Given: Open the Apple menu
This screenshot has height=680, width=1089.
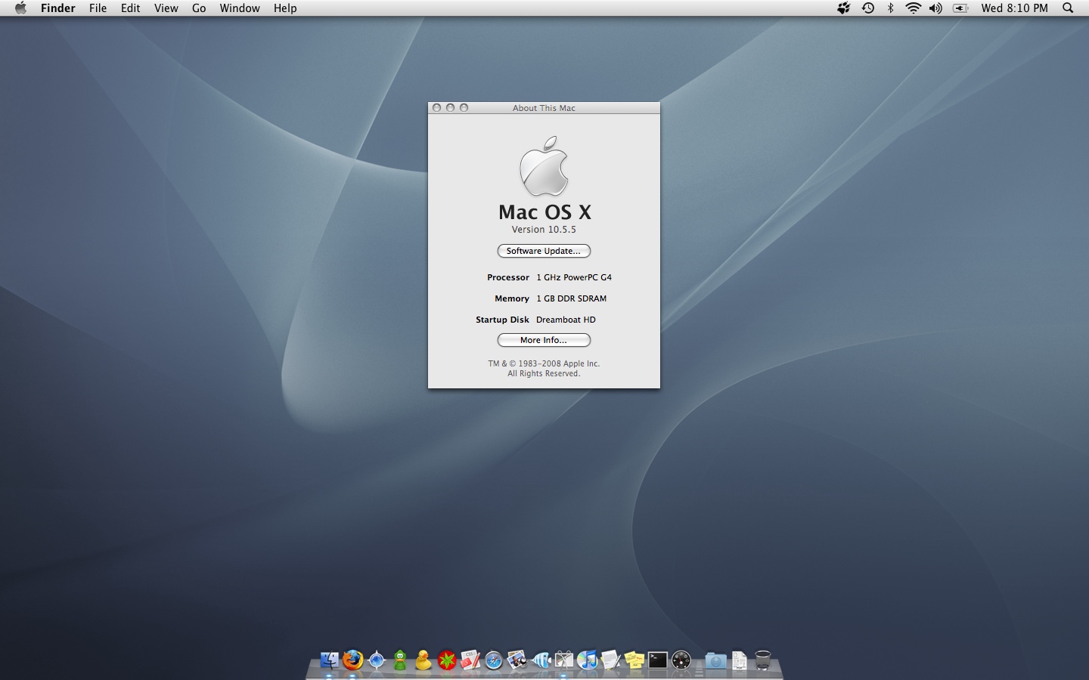Looking at the screenshot, I should click(20, 8).
